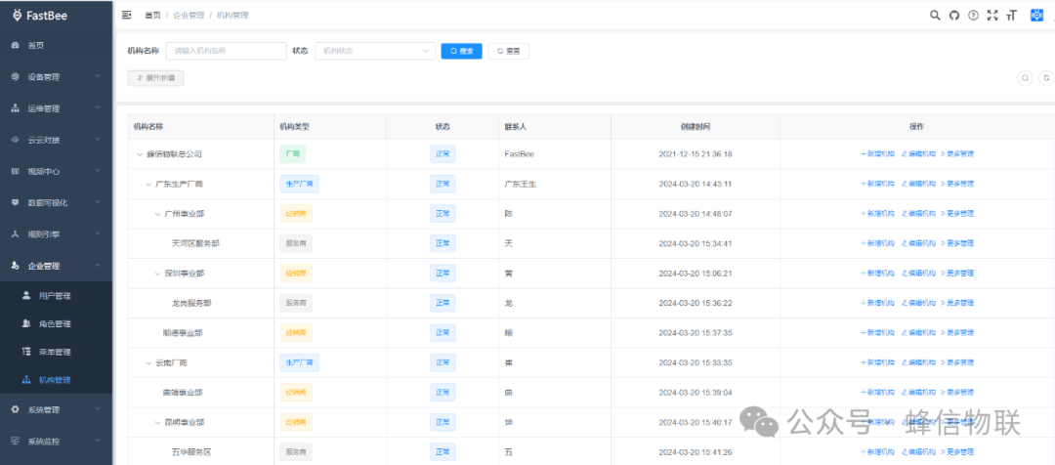Viewport: 1055px width, 465px height.
Task: Click the blue 搜索 button
Action: click(x=461, y=51)
